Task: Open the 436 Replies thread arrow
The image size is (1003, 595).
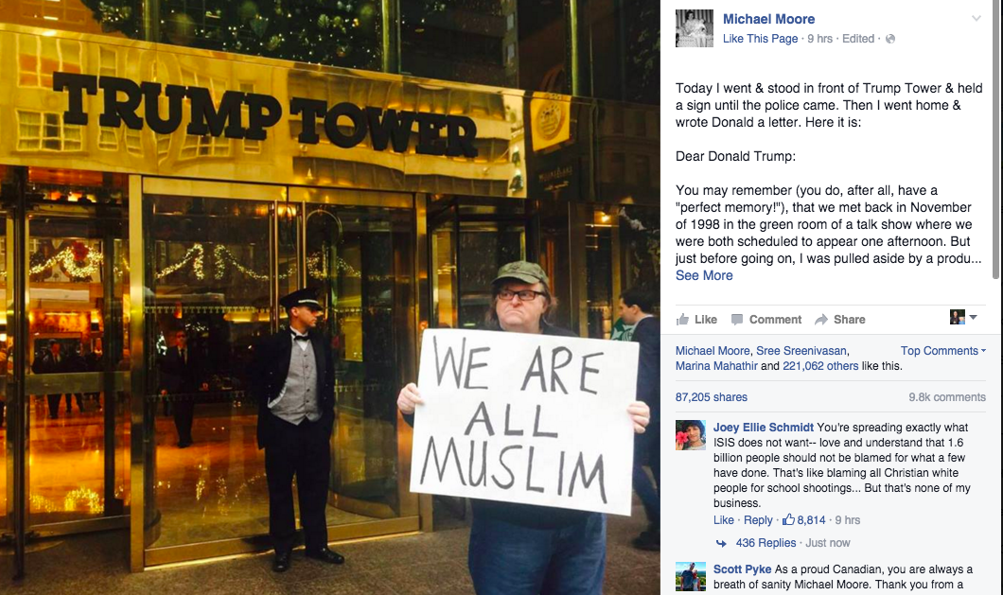Action: [x=721, y=543]
